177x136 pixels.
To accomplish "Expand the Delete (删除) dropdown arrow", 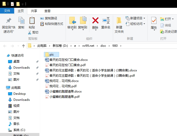I will (96, 30).
